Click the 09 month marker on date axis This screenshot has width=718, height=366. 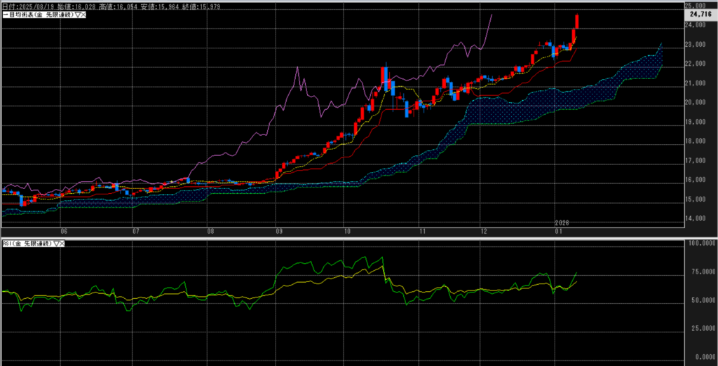coord(278,230)
